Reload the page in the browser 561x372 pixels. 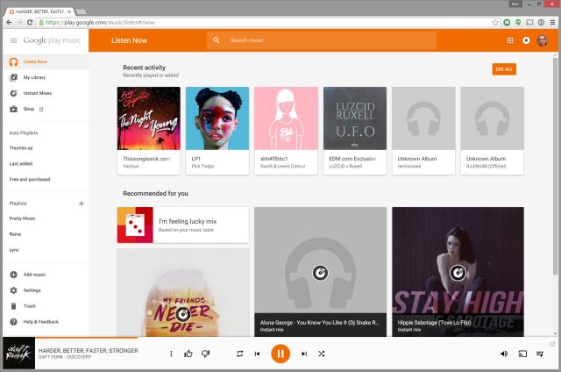click(30, 22)
